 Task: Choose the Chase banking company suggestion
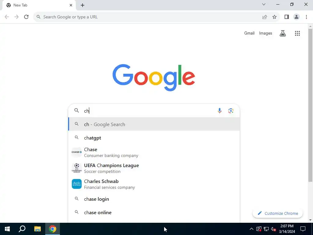(154, 152)
